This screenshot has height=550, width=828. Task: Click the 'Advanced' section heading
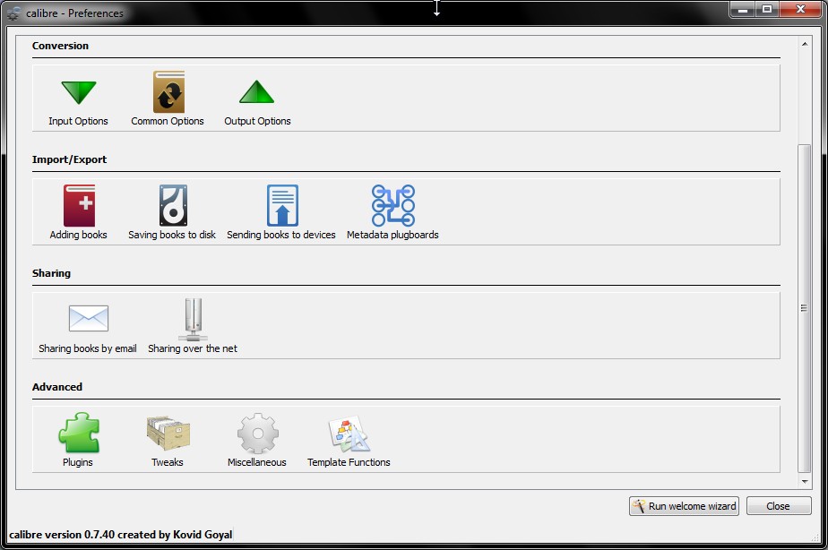click(57, 386)
